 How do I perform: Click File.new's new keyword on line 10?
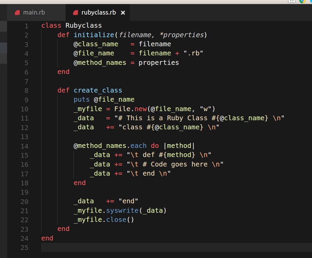coord(141,109)
